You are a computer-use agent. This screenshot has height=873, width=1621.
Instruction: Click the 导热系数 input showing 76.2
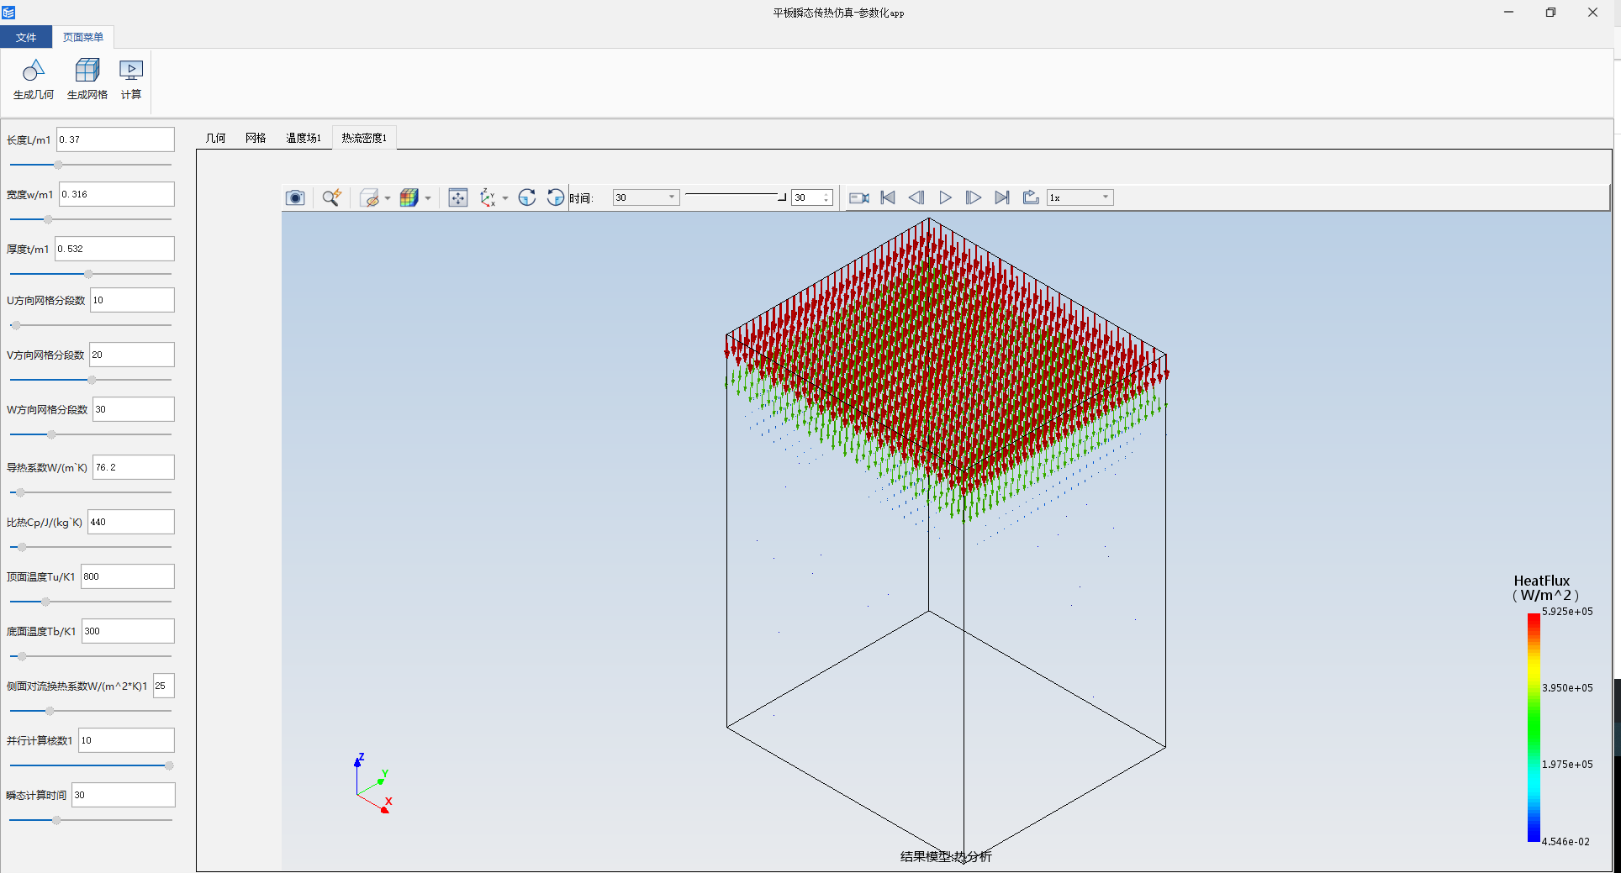point(134,467)
